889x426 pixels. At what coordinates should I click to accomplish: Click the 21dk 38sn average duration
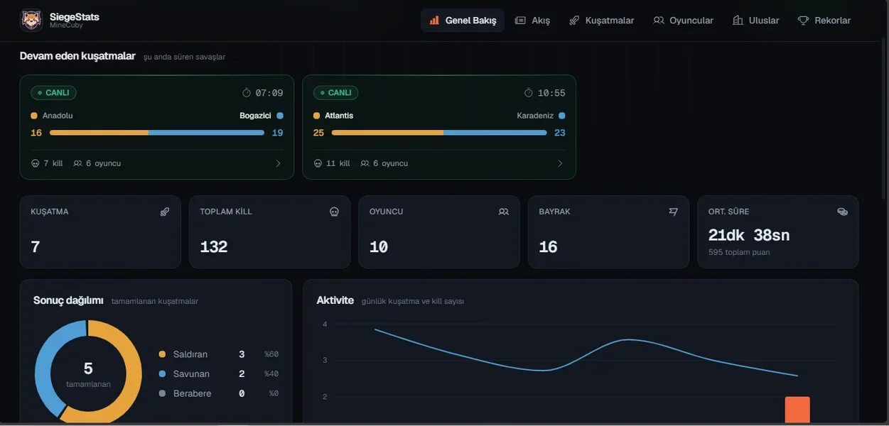[x=749, y=235]
